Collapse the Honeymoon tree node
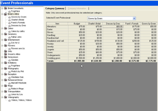The height and width of the screenshot is (111, 158). coord(2,57)
